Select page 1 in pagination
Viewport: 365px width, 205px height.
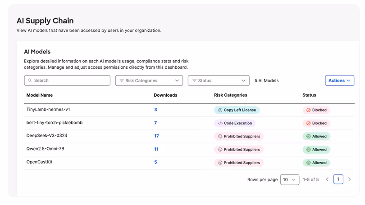pos(338,179)
